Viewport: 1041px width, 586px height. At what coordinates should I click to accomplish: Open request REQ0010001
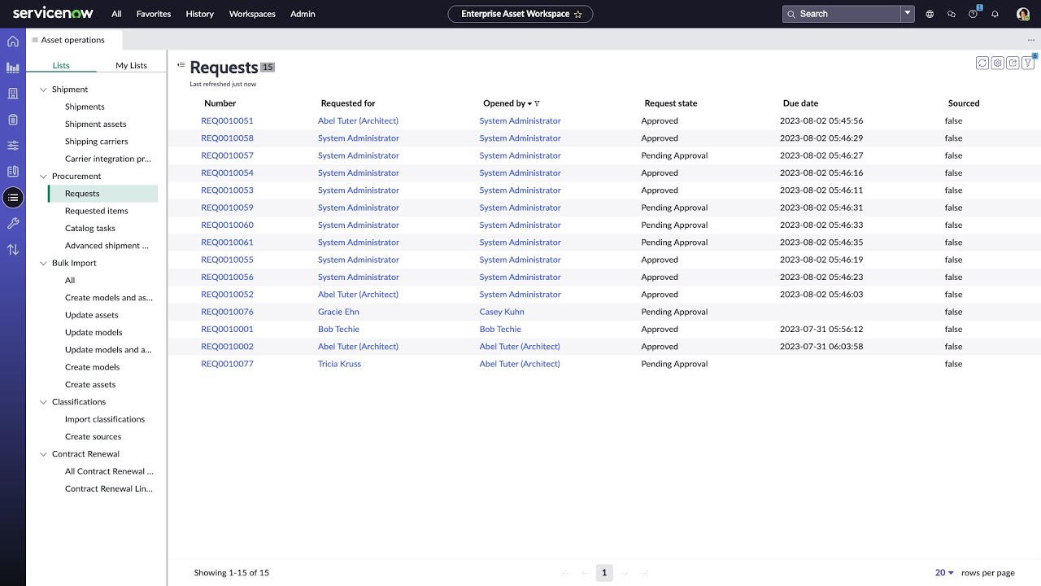point(227,329)
